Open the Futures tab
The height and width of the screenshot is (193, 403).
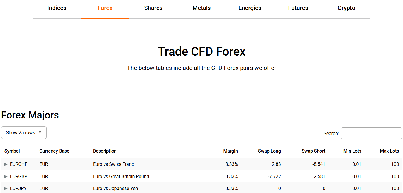(x=298, y=8)
